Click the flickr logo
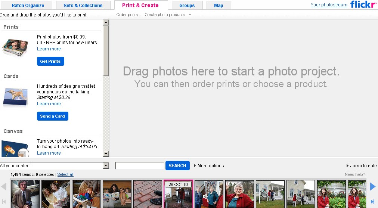Image resolution: width=378 pixels, height=208 pixels. [x=363, y=4]
